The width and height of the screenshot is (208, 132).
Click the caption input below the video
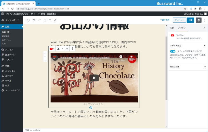[94, 104]
